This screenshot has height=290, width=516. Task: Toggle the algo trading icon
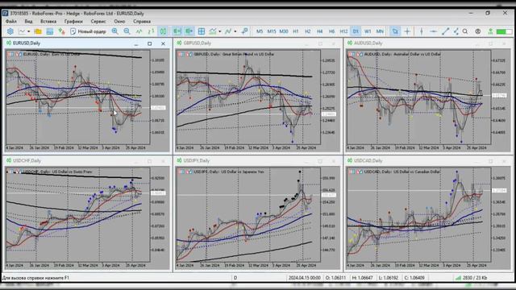[61, 31]
